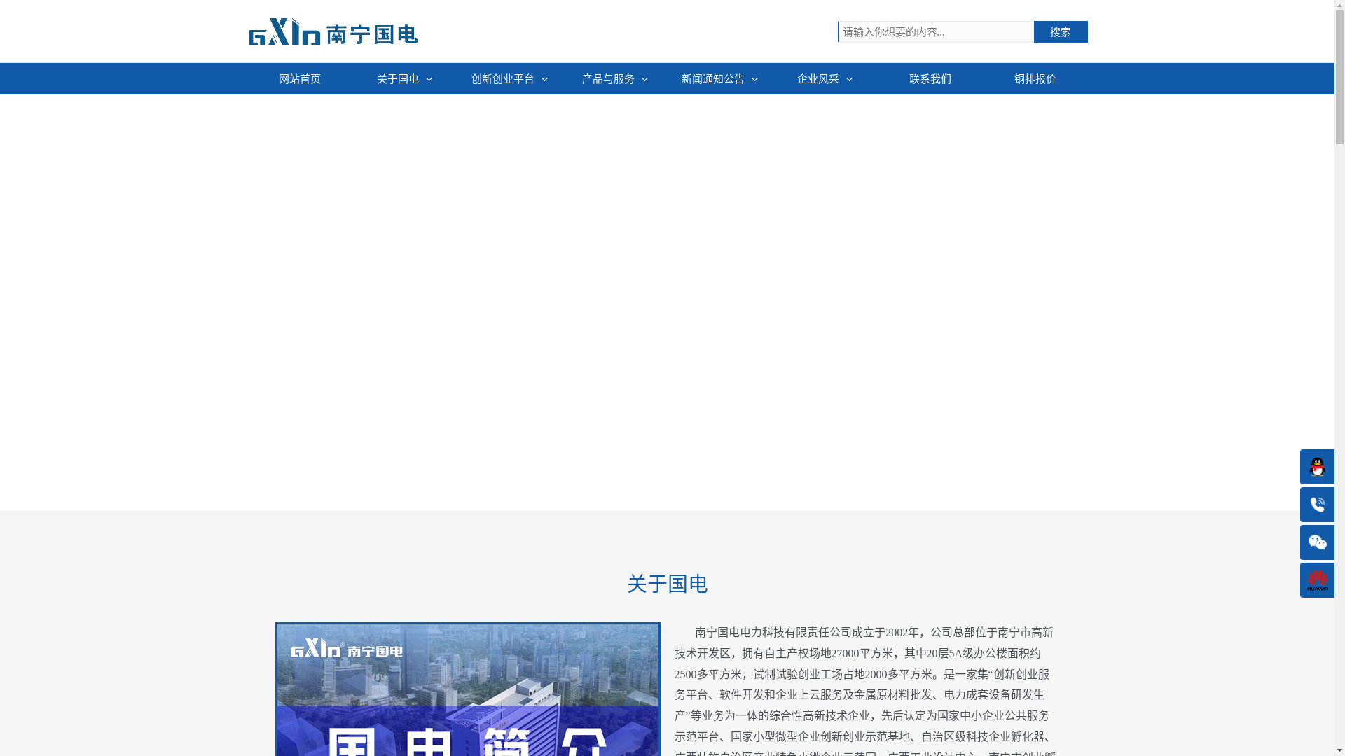Focus the search input field
Image resolution: width=1345 pixels, height=756 pixels.
click(x=936, y=32)
